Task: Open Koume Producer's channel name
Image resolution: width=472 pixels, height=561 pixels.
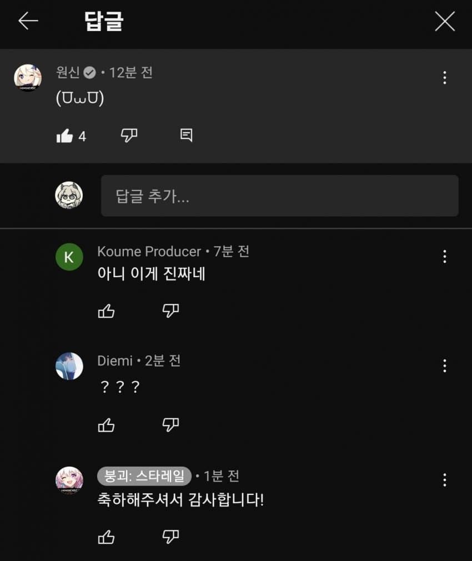Action: tap(149, 252)
